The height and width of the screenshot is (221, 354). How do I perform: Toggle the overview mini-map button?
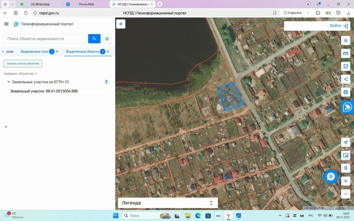(346, 155)
